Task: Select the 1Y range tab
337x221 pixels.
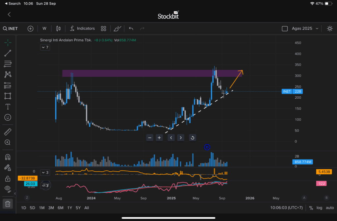Action: pyautogui.click(x=69, y=208)
